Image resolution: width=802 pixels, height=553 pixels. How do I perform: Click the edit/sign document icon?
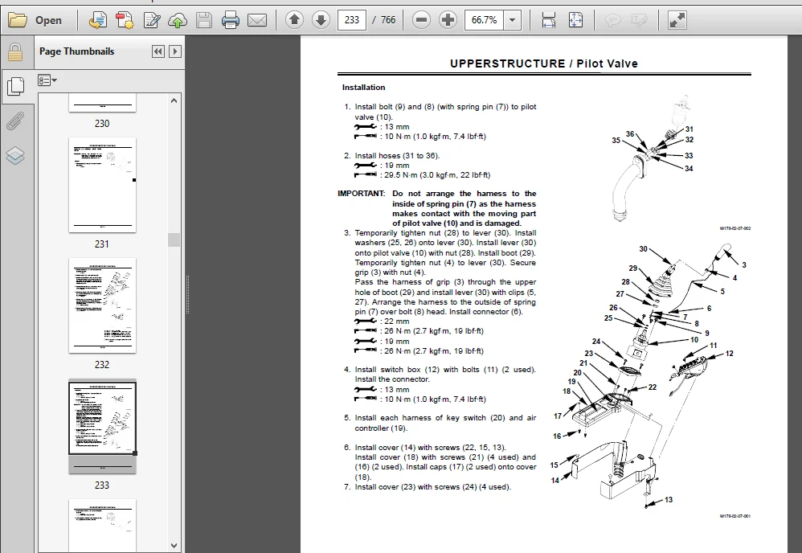click(151, 20)
